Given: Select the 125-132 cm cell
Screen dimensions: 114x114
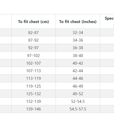Looking at the screenshot, I should coord(33,94).
